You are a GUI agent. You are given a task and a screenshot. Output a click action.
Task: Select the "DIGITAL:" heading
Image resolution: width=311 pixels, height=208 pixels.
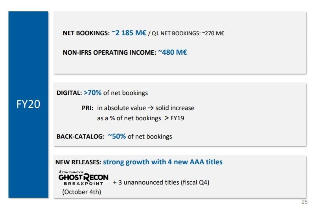69,93
